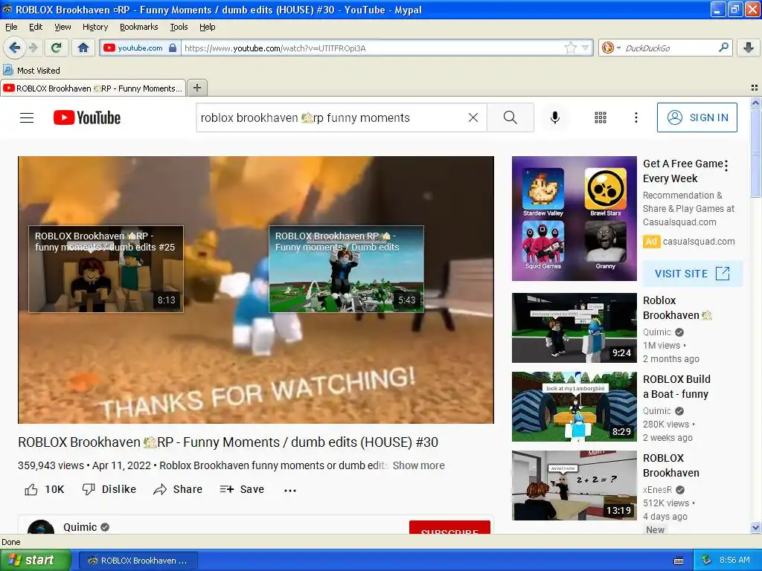Screen dimensions: 762x571
Task: Reload the current page
Action: (x=57, y=48)
